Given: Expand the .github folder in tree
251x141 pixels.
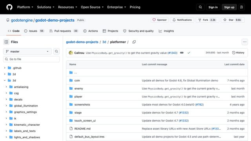Looking at the screenshot, I should 5,68.
